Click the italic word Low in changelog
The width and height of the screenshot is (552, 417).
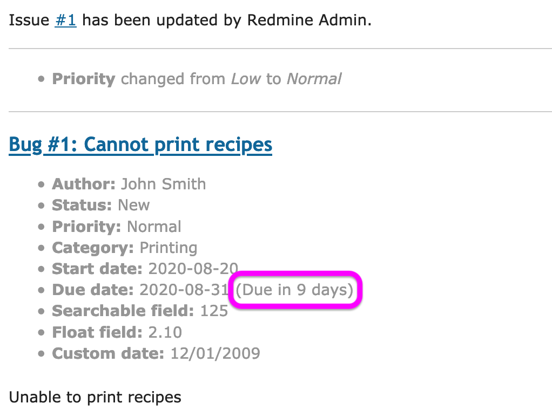[246, 79]
